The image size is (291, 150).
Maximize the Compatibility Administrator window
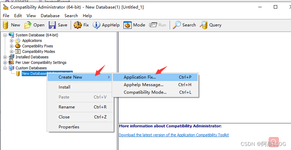click(x=275, y=7)
